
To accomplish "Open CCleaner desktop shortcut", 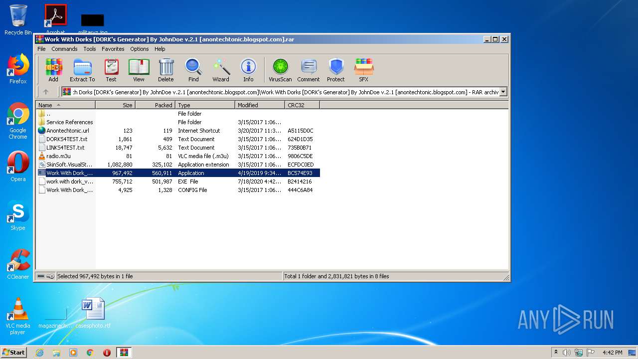I will [x=18, y=264].
